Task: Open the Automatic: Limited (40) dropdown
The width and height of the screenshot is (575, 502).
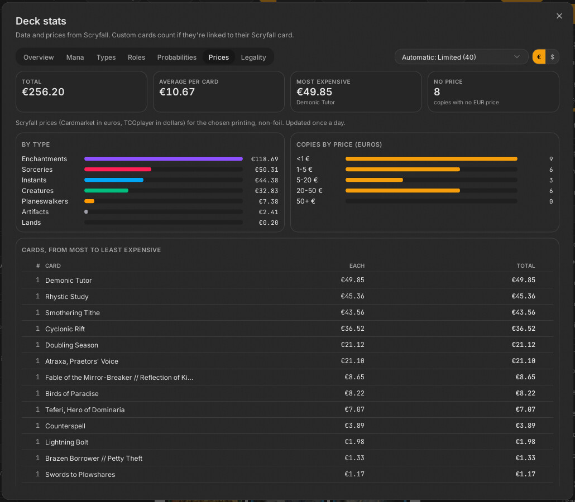Action: coord(461,57)
